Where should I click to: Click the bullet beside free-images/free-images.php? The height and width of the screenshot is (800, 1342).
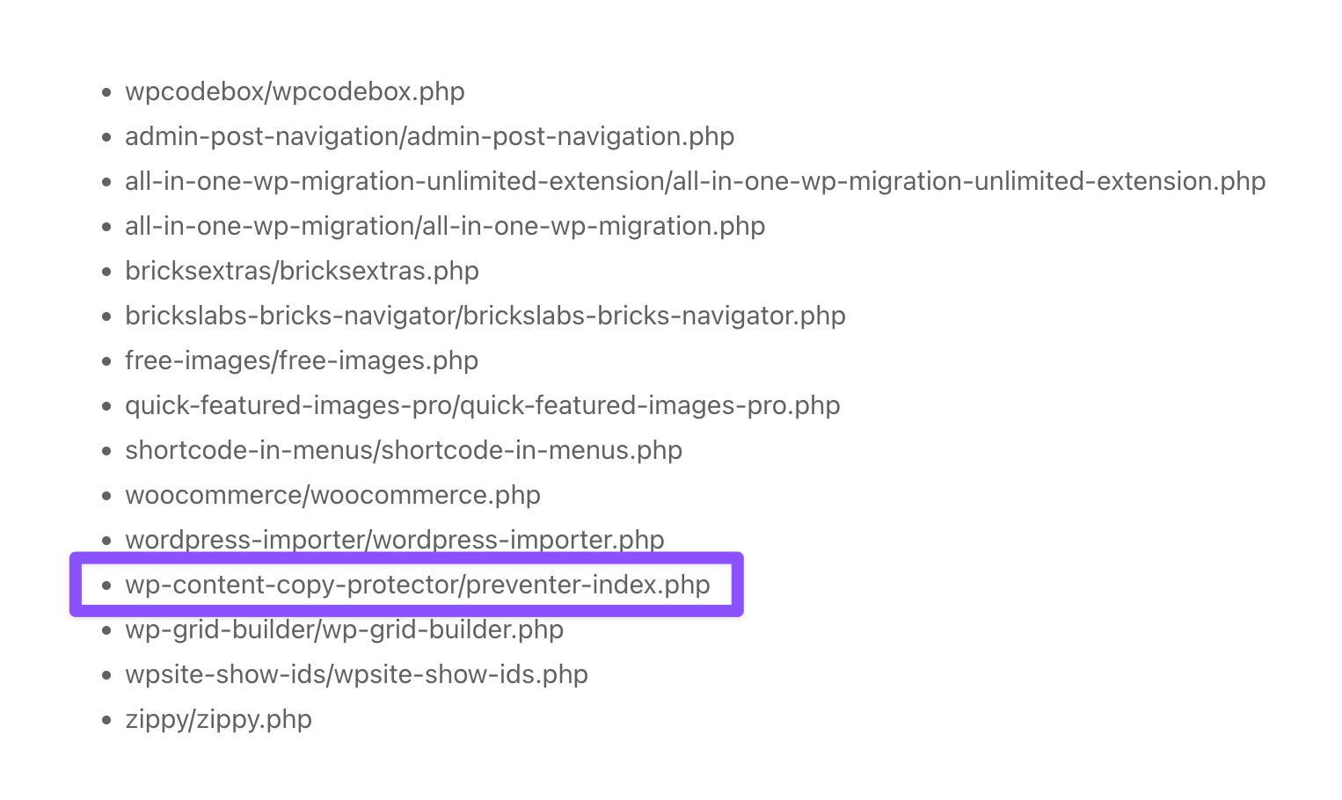(x=106, y=361)
